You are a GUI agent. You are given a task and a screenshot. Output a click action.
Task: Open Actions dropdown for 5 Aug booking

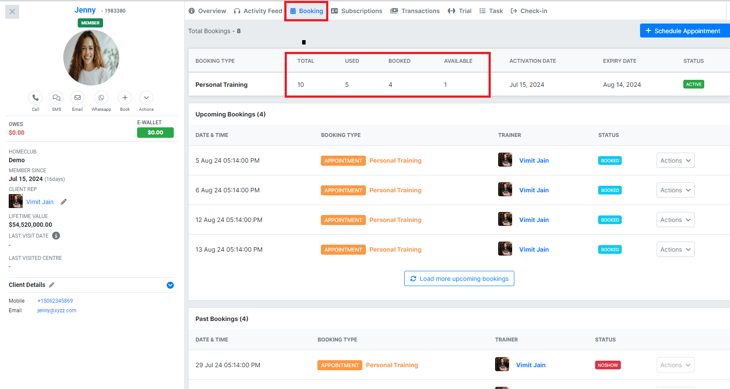tap(675, 160)
